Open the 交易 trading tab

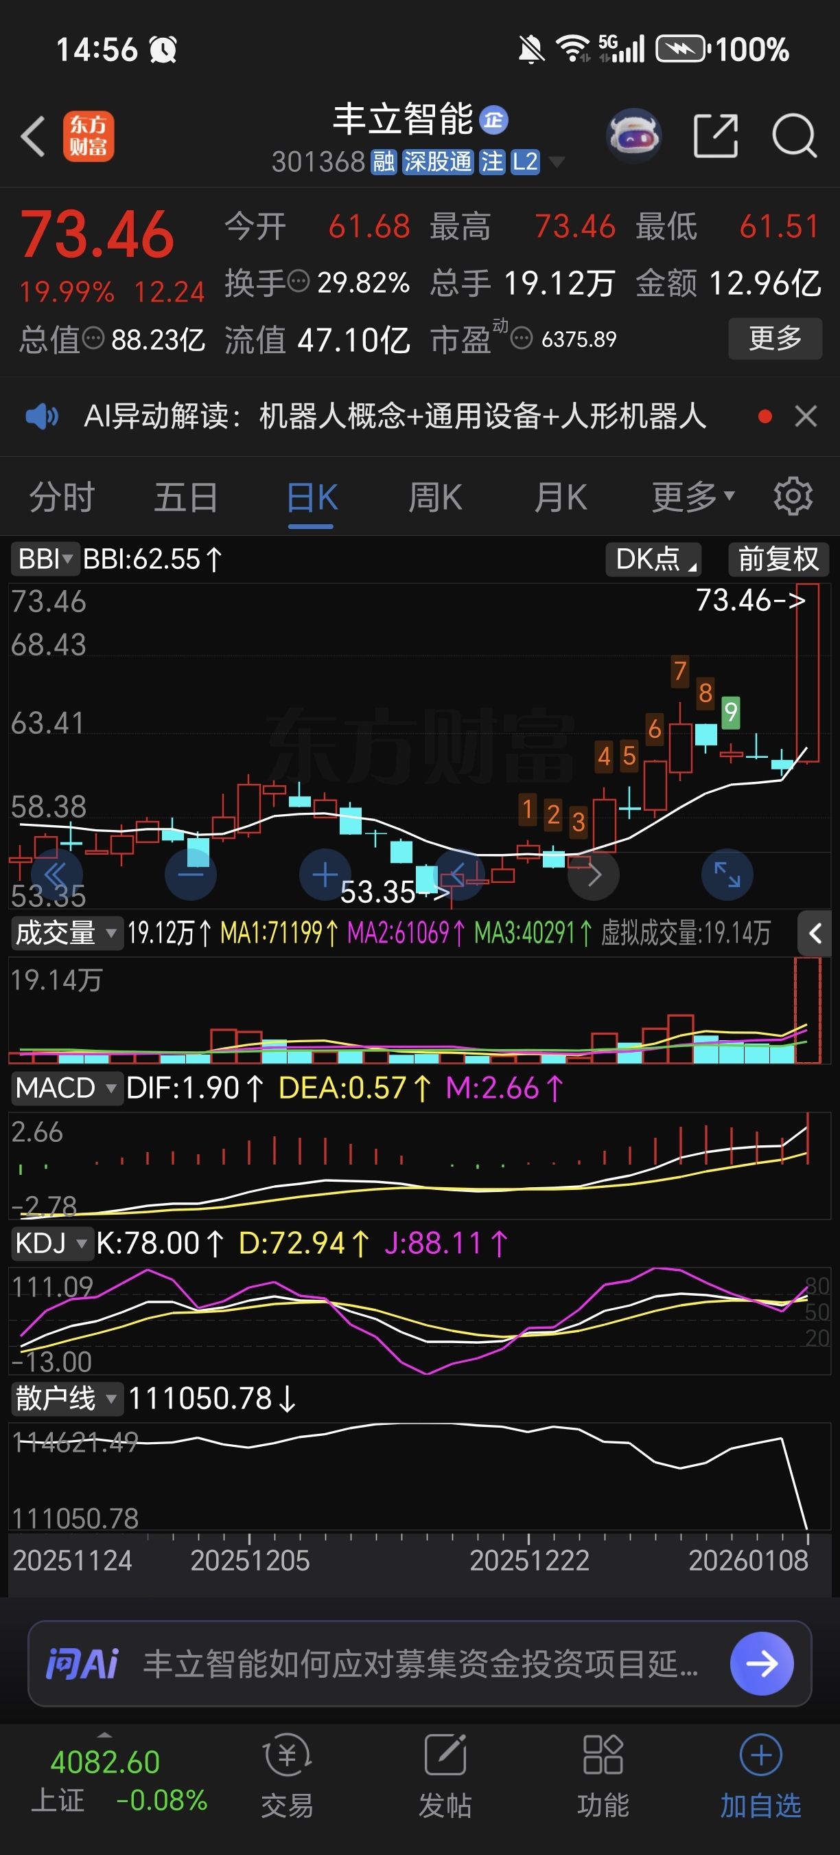coord(287,1777)
